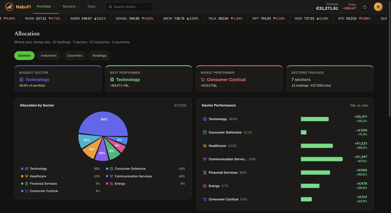Click the Communication Services legend label

133,176
